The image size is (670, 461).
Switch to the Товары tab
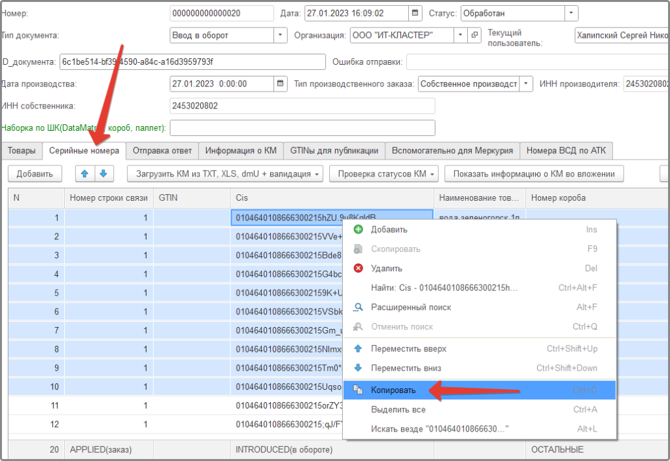pos(22,150)
